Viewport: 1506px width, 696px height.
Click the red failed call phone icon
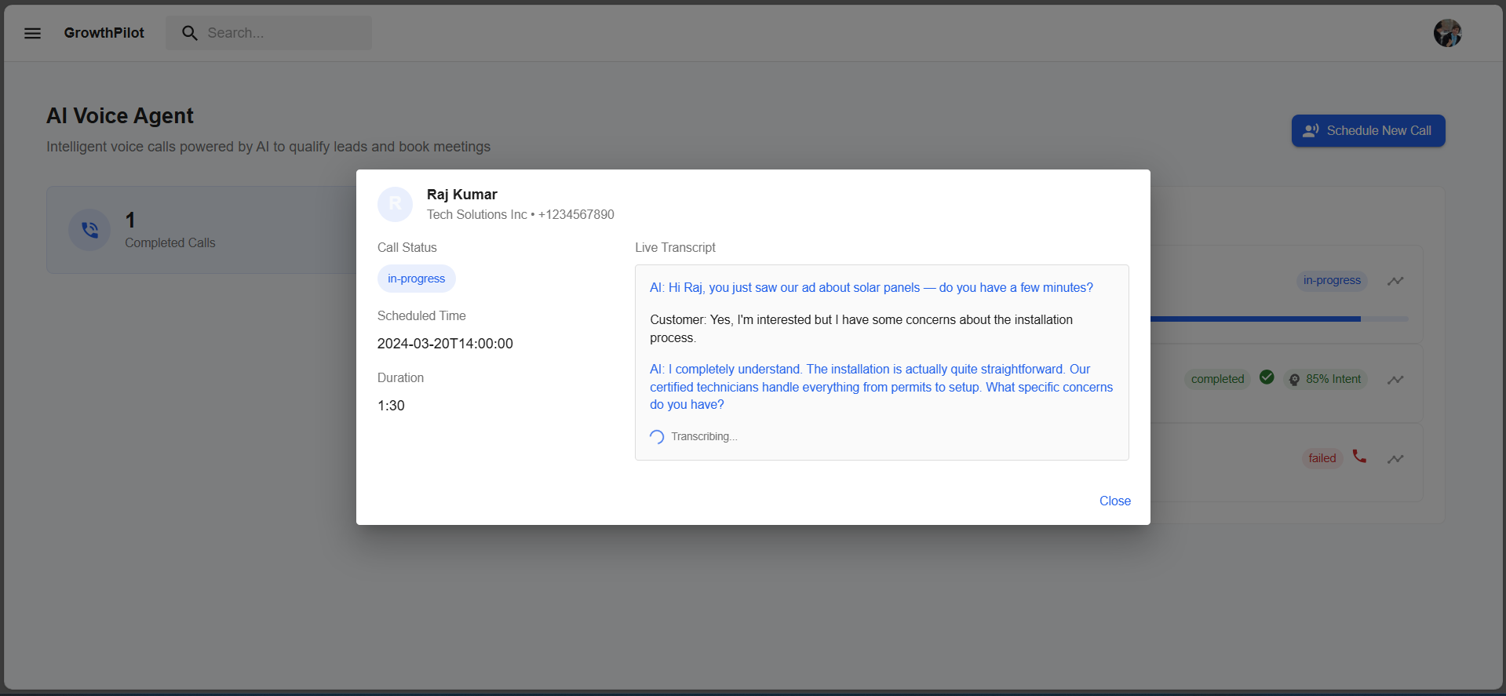pyautogui.click(x=1359, y=456)
